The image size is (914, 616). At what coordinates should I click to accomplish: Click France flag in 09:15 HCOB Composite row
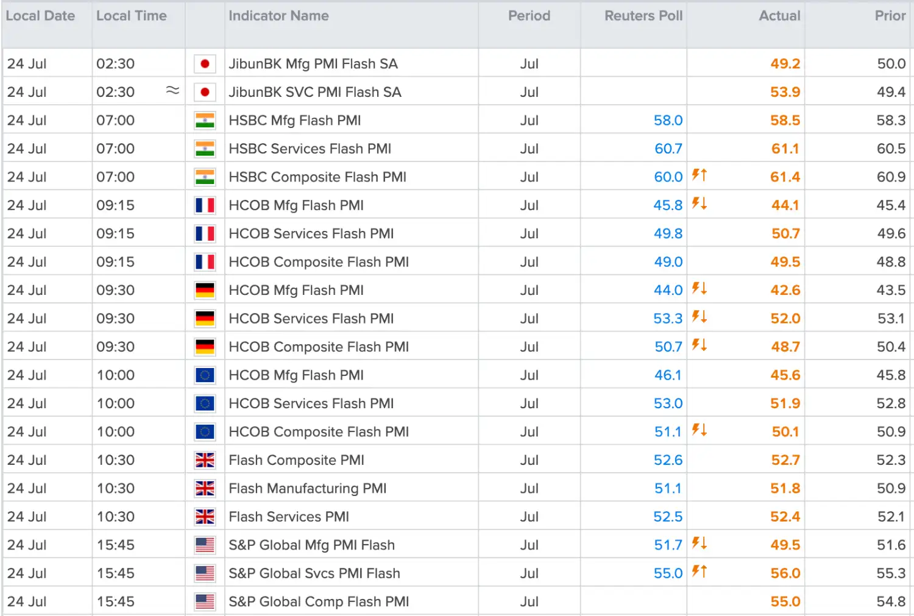click(x=205, y=262)
